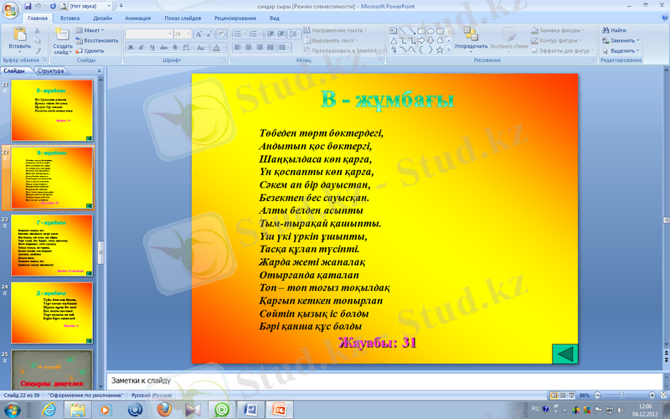This screenshot has height=419, width=670.
Task: Start slideshow view from status bar
Action: point(570,395)
